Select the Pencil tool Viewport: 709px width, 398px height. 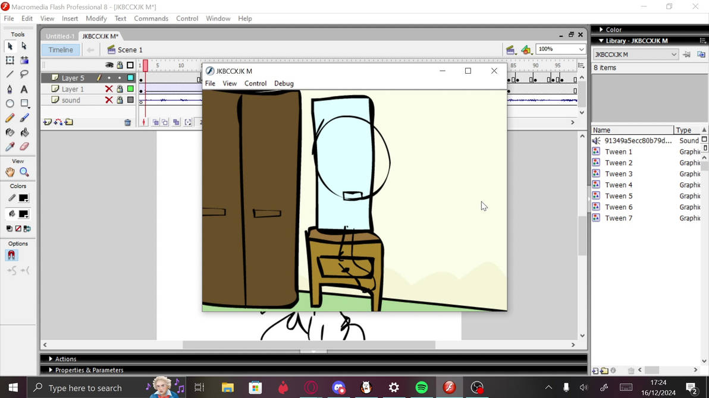10,118
